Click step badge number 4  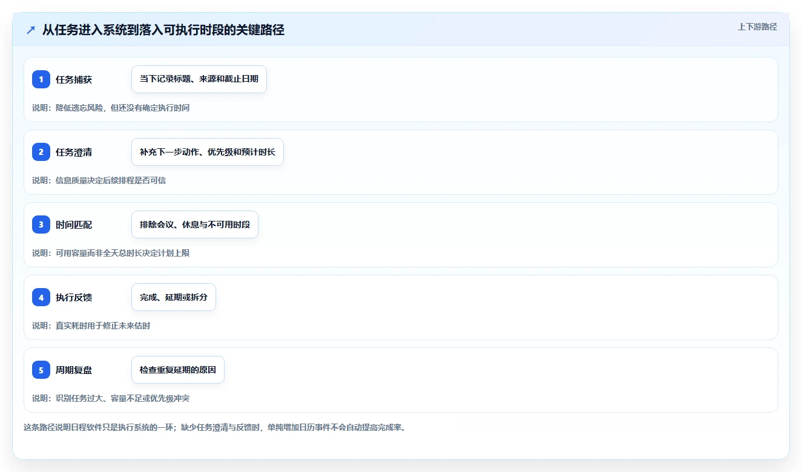point(41,297)
